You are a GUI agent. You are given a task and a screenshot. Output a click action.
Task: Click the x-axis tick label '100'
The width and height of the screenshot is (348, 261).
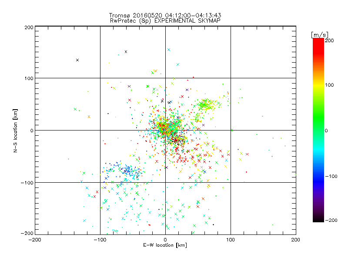click(x=231, y=240)
